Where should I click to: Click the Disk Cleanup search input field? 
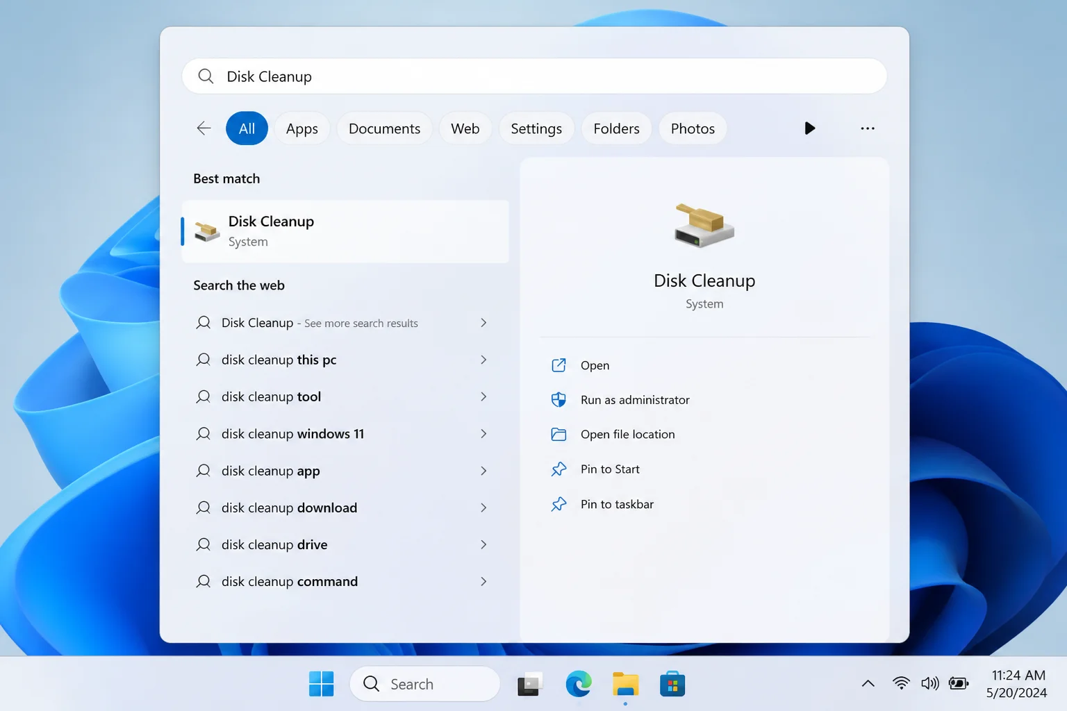pyautogui.click(x=534, y=76)
